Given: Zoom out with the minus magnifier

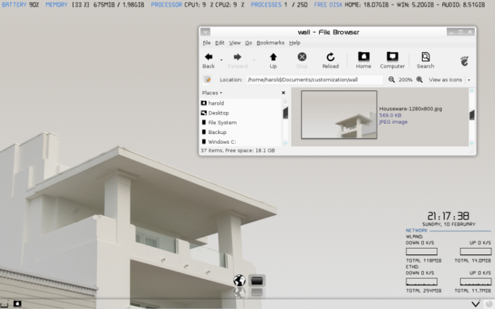Looking at the screenshot, I should tap(391, 79).
